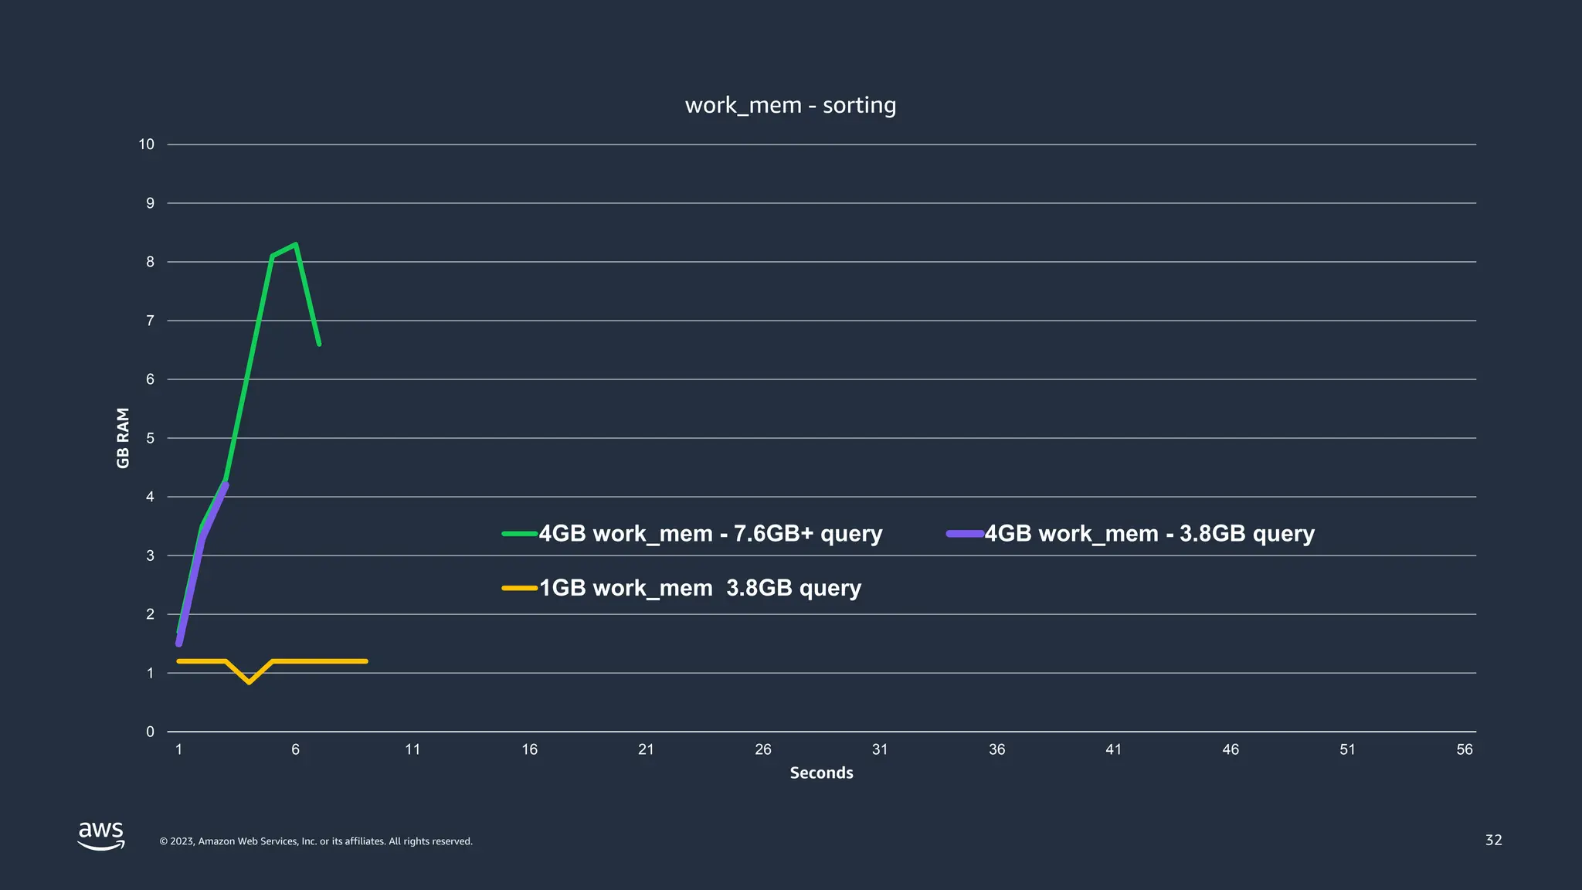The width and height of the screenshot is (1582, 890).
Task: Click the x-axis label 26
Action: 763,749
